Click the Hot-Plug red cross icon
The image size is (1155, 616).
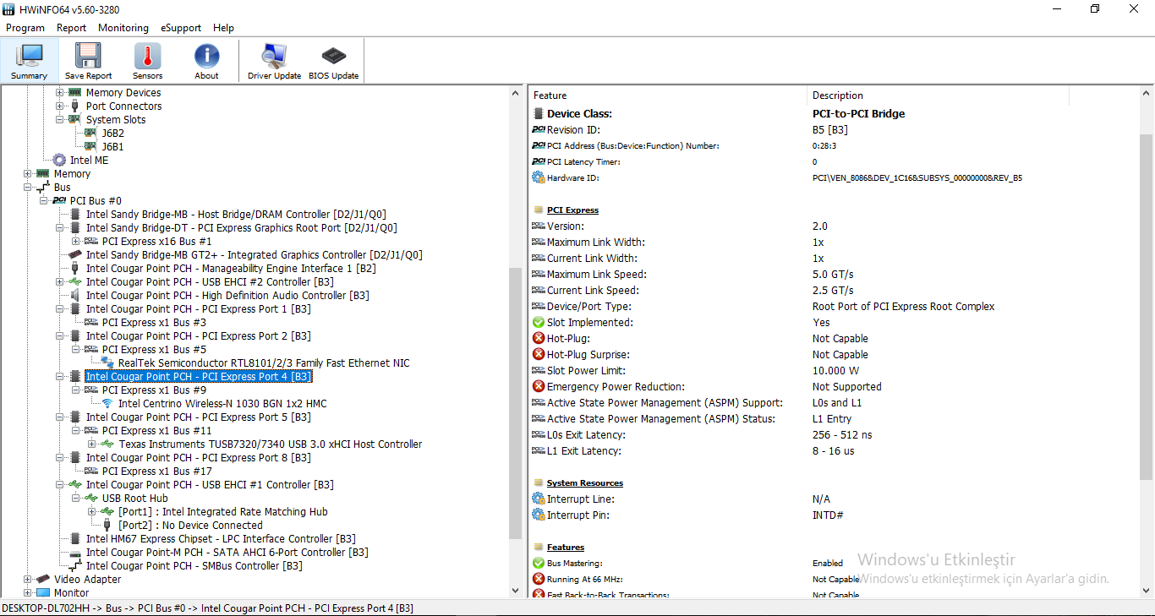coord(539,338)
